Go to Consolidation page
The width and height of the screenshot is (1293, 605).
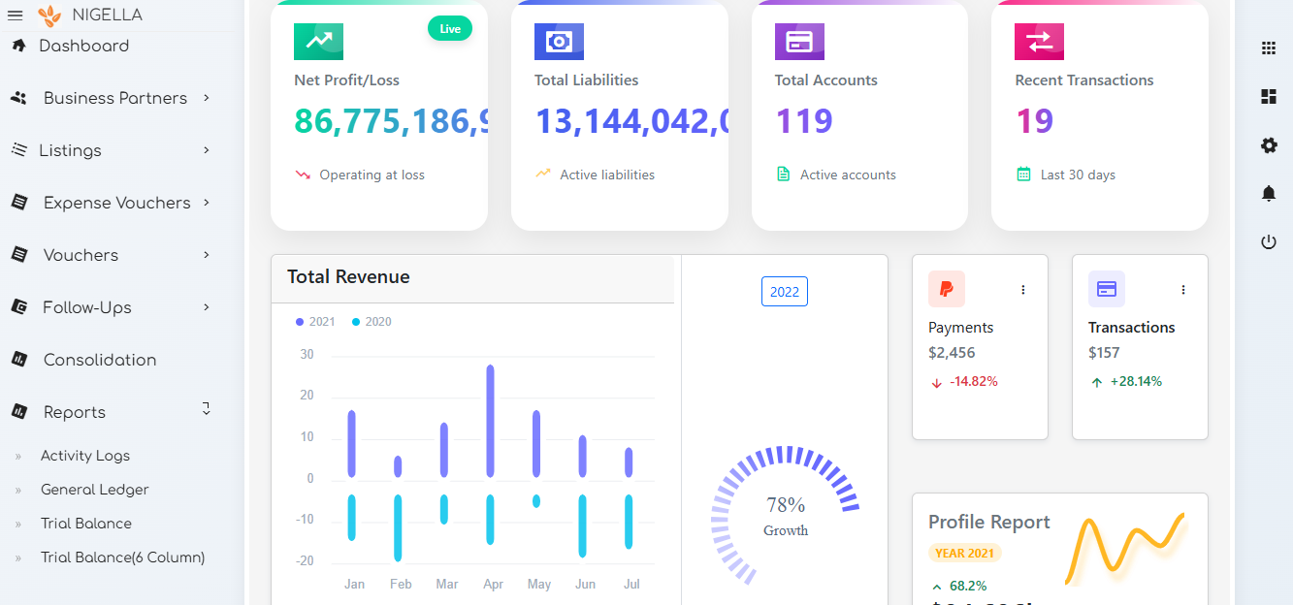pyautogui.click(x=99, y=360)
